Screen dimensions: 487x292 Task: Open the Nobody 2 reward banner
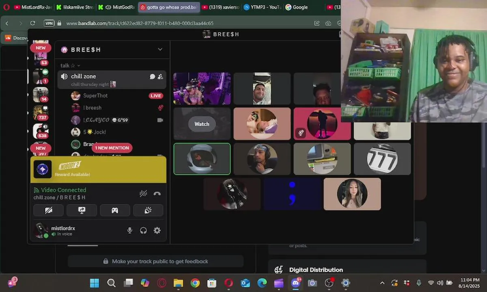(x=98, y=170)
